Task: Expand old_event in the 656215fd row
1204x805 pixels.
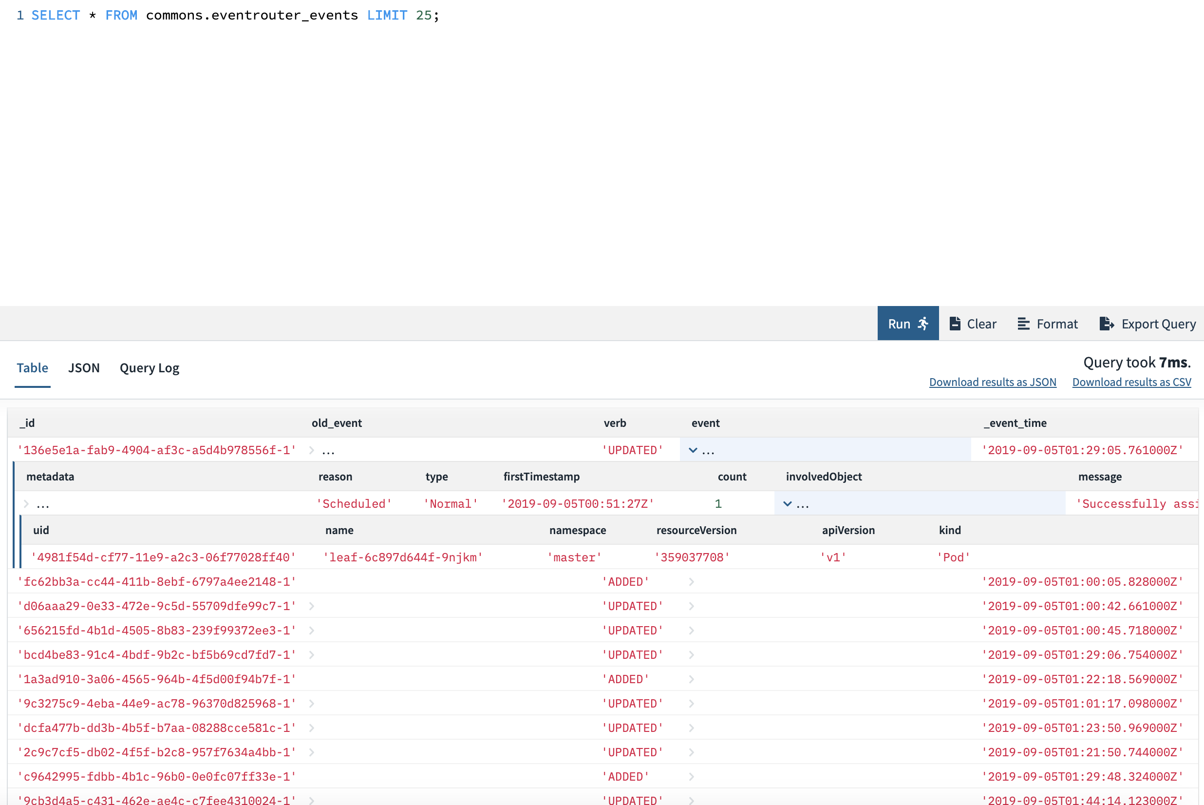Action: (312, 631)
